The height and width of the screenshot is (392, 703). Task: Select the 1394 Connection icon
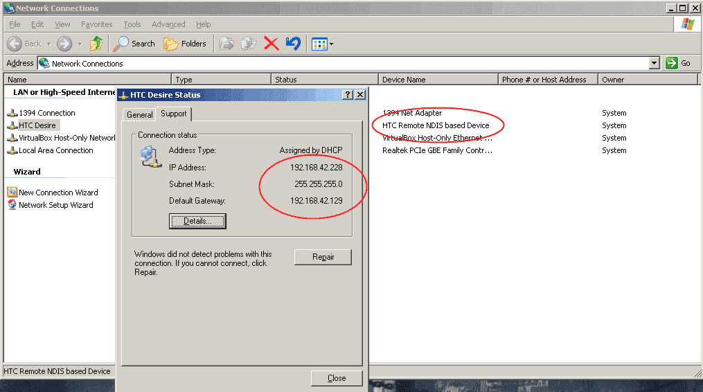tap(12, 113)
